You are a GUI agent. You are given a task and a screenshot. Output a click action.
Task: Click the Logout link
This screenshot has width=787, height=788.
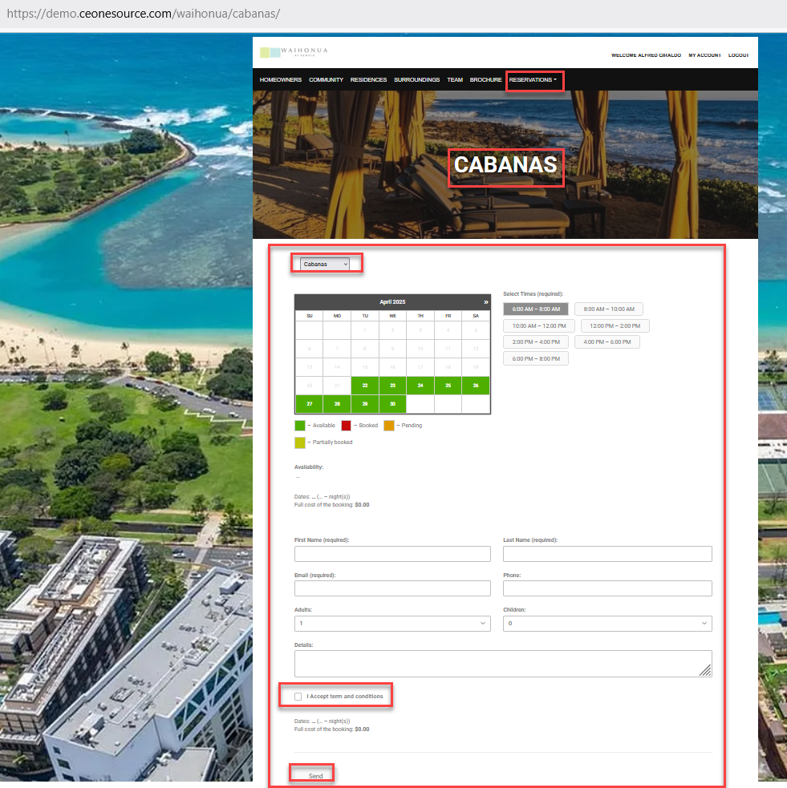738,55
